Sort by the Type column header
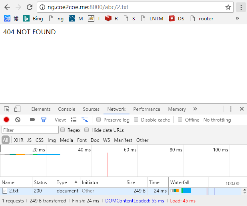The height and width of the screenshot is (206, 247). pos(68,182)
